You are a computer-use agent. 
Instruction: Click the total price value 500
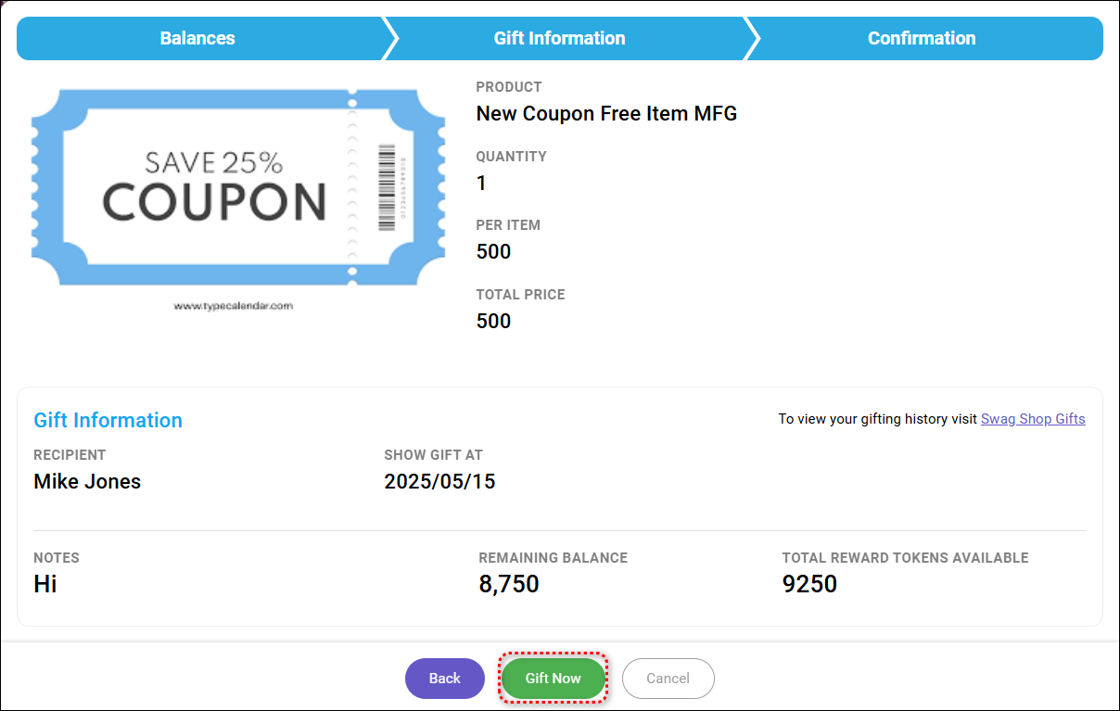pos(493,321)
